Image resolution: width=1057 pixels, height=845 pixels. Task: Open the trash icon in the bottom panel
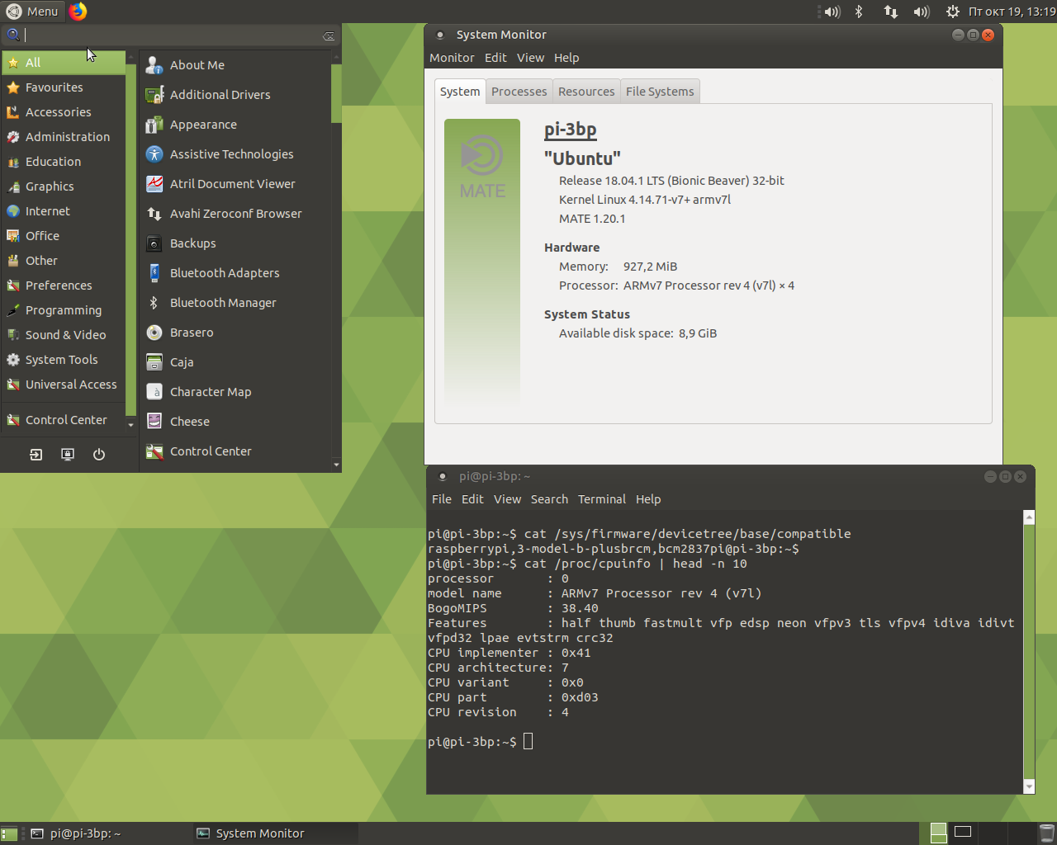point(1046,833)
